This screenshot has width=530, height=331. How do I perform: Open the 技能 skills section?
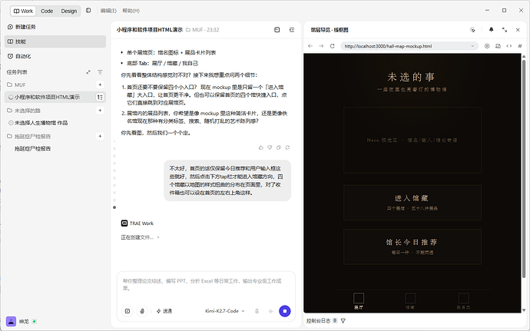(x=55, y=41)
